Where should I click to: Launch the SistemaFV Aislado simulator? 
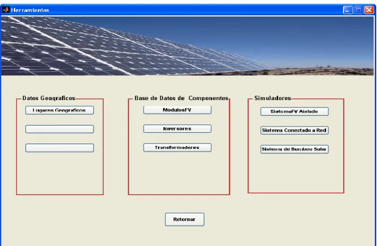(294, 111)
